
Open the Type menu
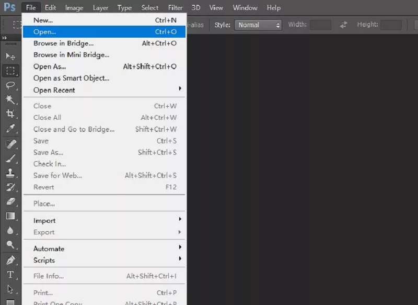(x=124, y=8)
